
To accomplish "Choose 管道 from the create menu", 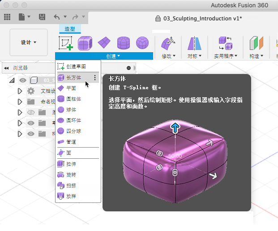I will click(78, 142).
